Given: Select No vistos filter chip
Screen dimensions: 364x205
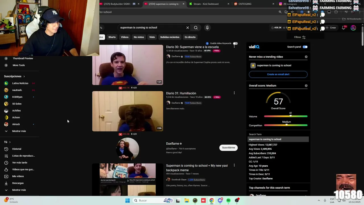Looking at the screenshot, I should pos(139,37).
